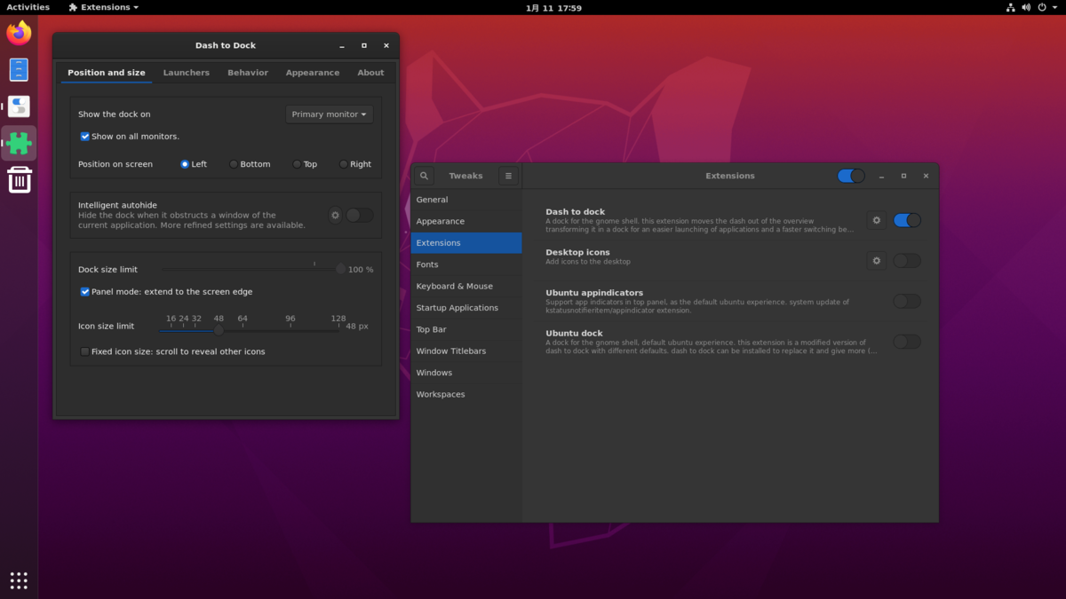The width and height of the screenshot is (1066, 599).
Task: Click the Dock size limit slider handle
Action: [340, 269]
